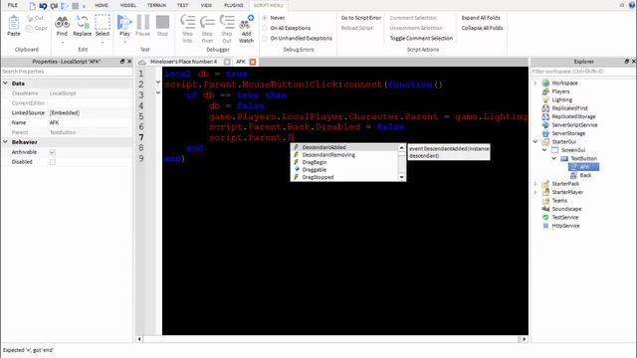
Task: Select the Back script in Explorer
Action: [585, 175]
